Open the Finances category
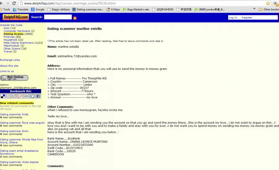279x170 pixels. tap(9, 37)
